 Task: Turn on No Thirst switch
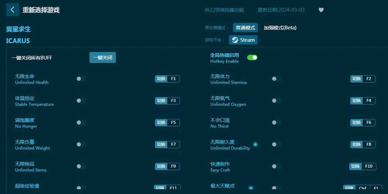click(x=277, y=122)
